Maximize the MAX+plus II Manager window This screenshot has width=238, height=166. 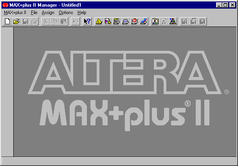[225, 5]
